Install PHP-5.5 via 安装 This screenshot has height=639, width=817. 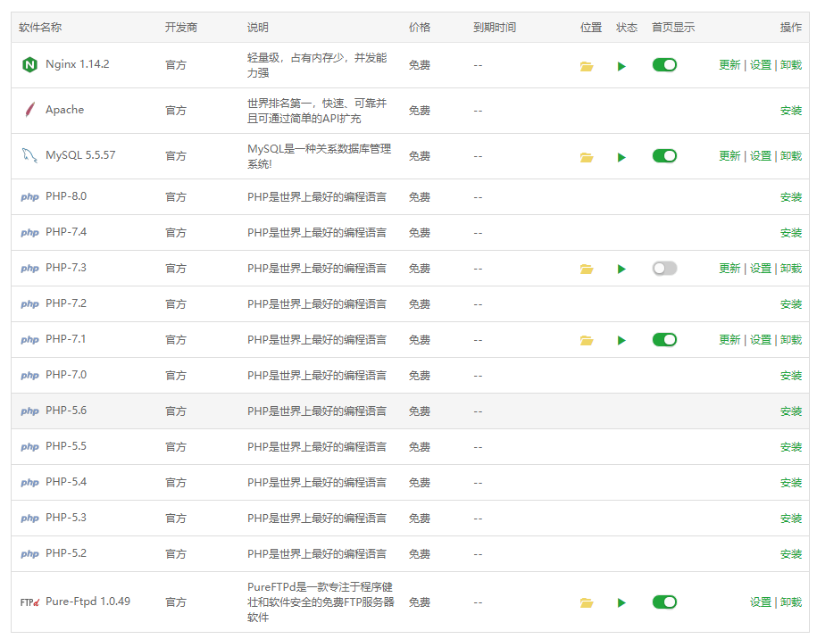(x=791, y=447)
